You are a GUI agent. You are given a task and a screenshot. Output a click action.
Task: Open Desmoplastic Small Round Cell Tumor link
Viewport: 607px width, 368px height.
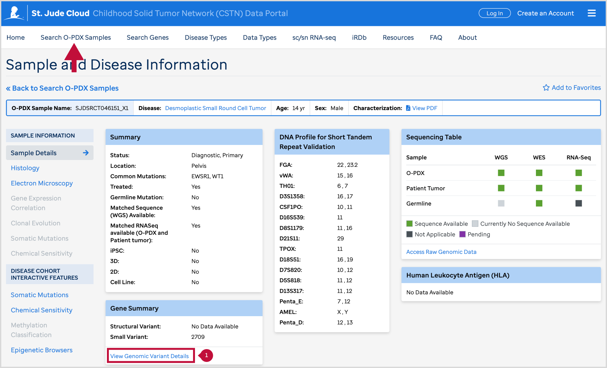215,108
